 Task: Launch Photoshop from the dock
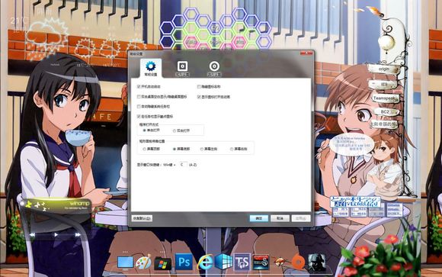[184, 262]
